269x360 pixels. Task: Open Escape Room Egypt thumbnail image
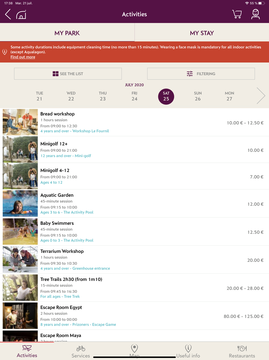point(20,316)
